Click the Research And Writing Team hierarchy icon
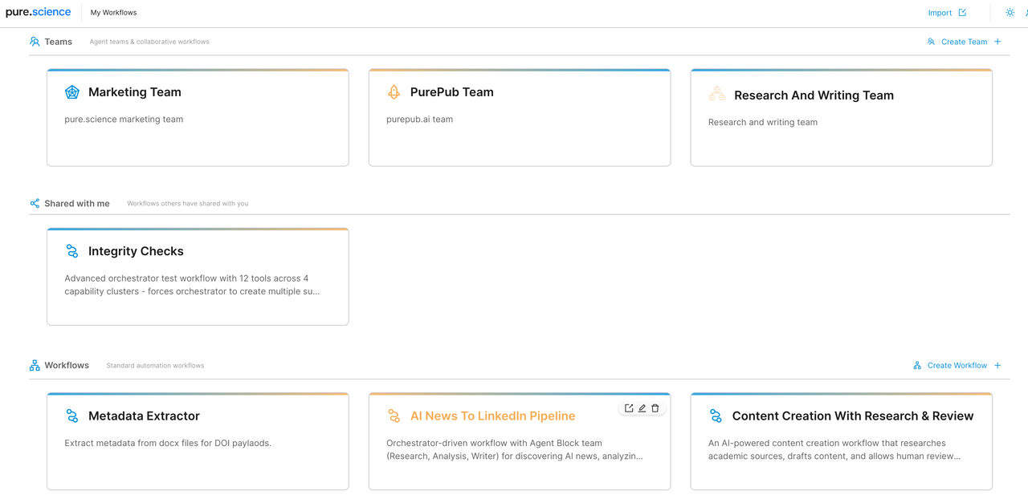 coord(716,95)
